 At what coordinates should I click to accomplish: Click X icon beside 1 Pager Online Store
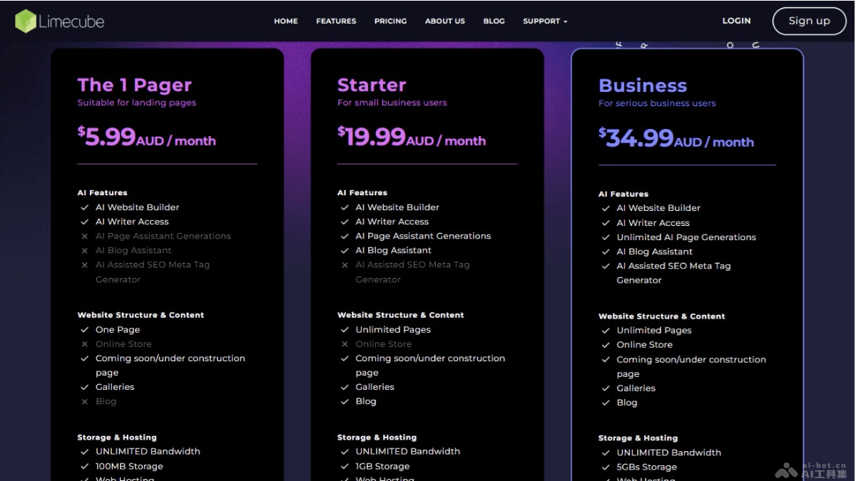click(x=84, y=344)
